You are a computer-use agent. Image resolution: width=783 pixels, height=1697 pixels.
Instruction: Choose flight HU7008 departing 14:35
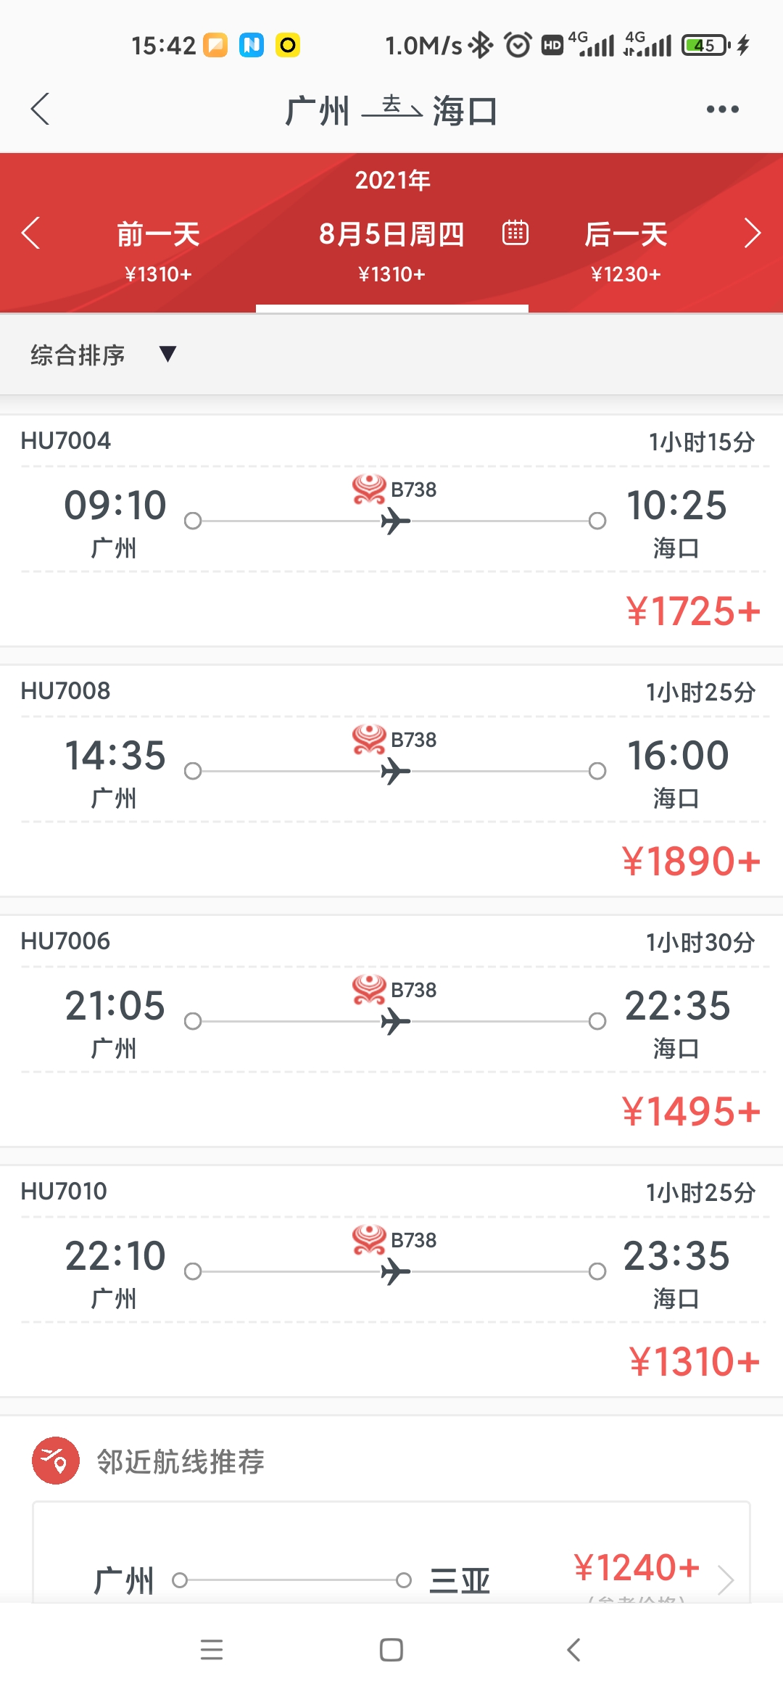point(391,781)
